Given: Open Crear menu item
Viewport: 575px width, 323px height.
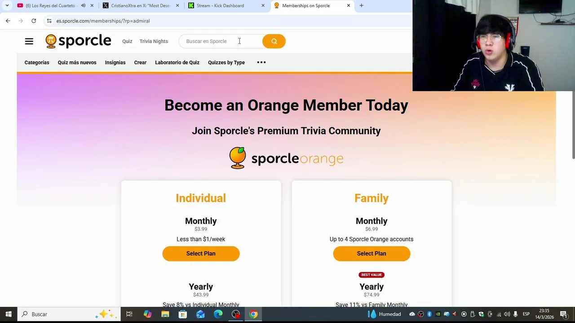Looking at the screenshot, I should (140, 62).
